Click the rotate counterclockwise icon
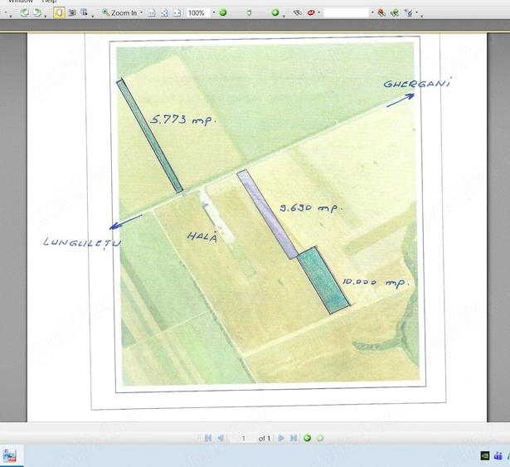Screen dimensions: 510x467 coord(24,12)
